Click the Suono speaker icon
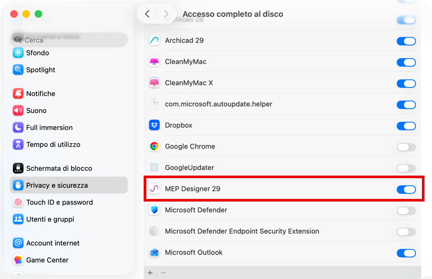This screenshot has width=432, height=279. click(x=18, y=111)
